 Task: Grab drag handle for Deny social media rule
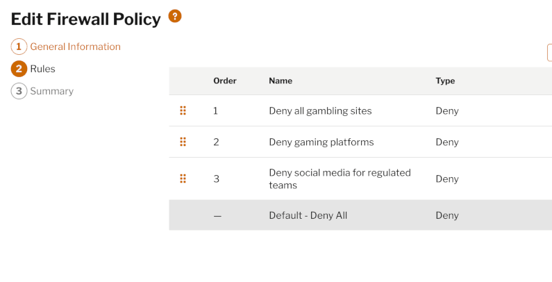[x=183, y=179]
